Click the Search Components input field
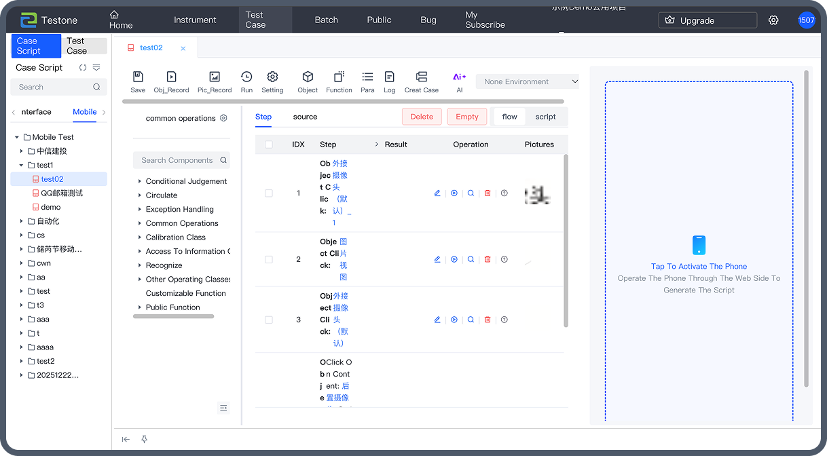 (x=177, y=160)
